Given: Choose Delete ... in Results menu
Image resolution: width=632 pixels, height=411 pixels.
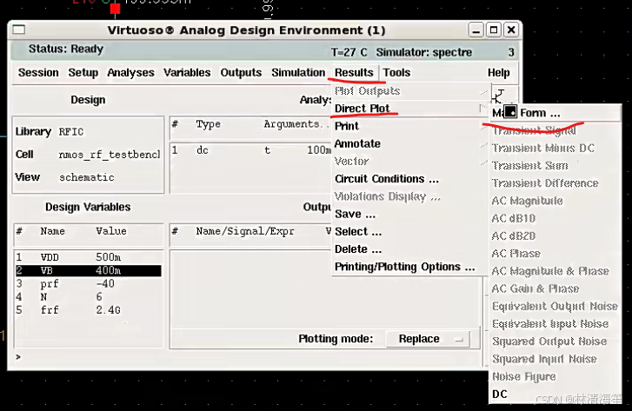Looking at the screenshot, I should click(x=409, y=249).
